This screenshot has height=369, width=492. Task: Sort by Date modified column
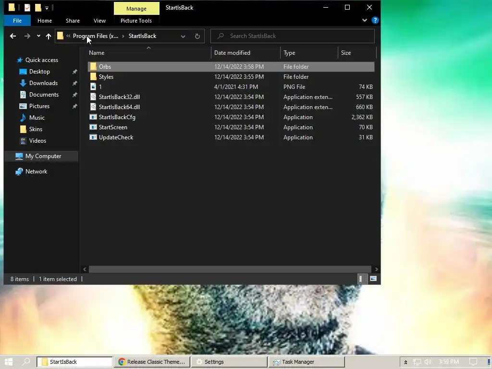[x=246, y=53]
